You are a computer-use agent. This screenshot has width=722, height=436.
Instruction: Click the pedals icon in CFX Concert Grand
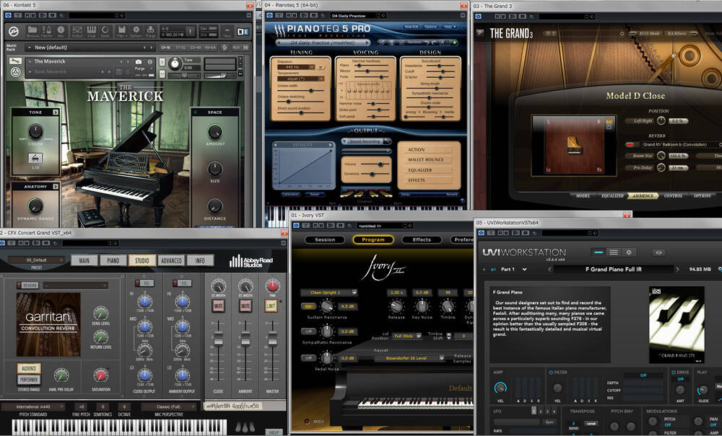point(245,427)
